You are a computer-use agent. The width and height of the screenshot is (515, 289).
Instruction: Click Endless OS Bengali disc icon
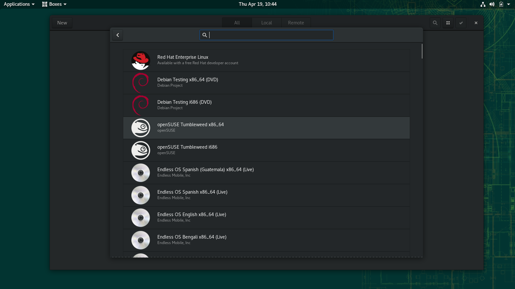141,240
